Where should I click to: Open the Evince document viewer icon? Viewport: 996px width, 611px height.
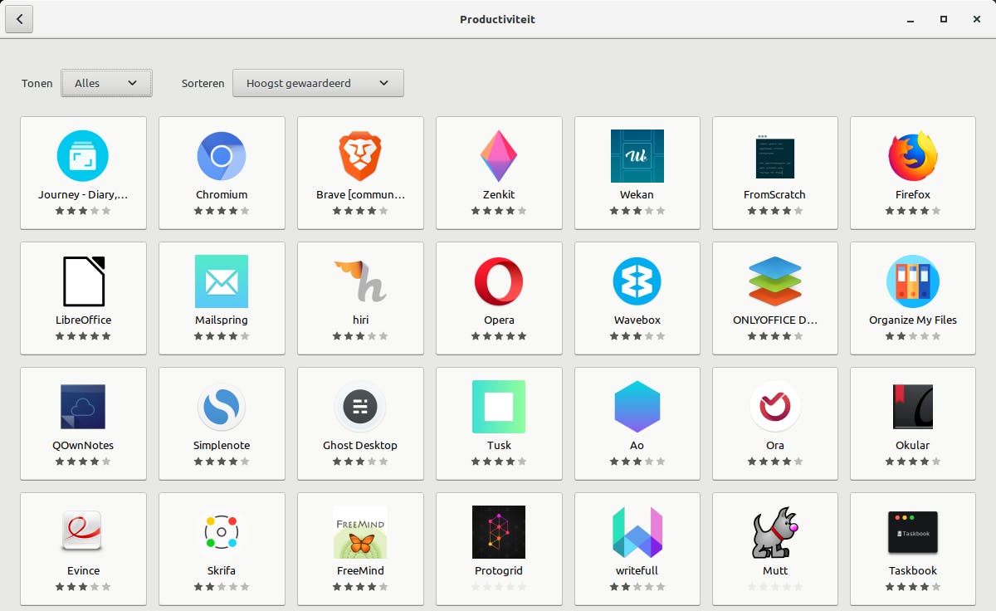coord(83,532)
